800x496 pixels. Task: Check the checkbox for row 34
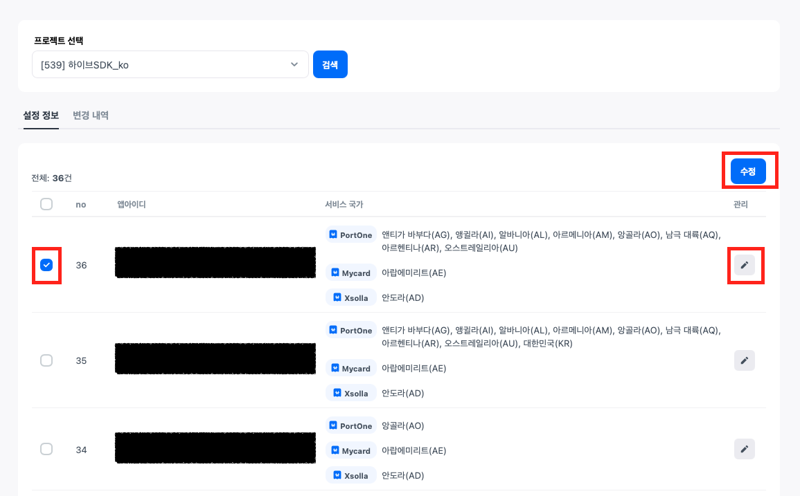pos(46,449)
